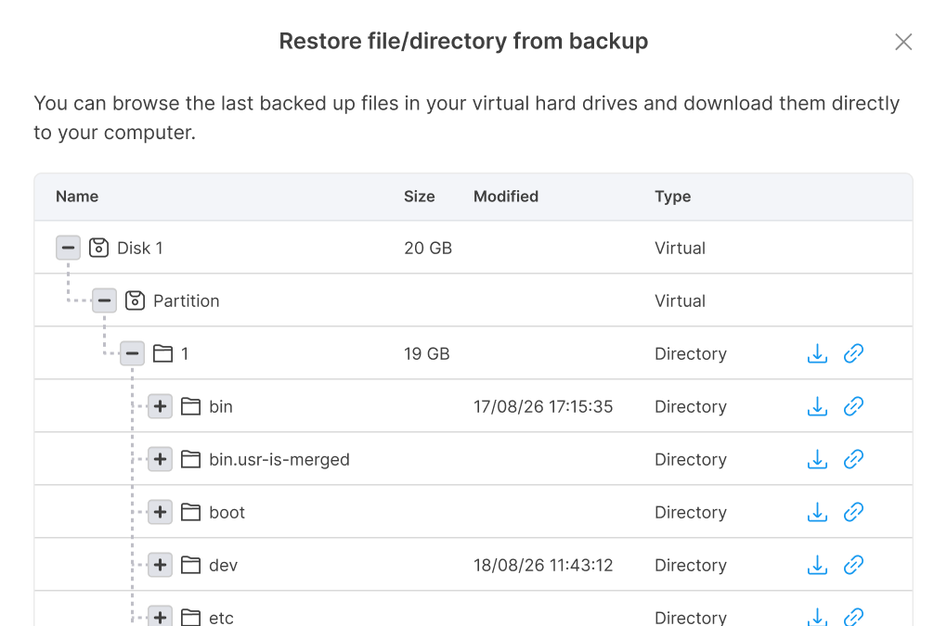Expand the boot directory
This screenshot has width=947, height=626.
pyautogui.click(x=160, y=512)
